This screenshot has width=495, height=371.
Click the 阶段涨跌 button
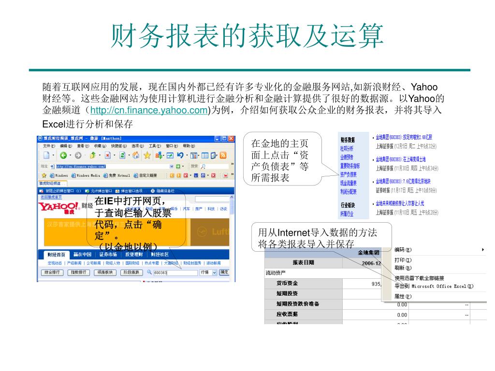(131, 272)
